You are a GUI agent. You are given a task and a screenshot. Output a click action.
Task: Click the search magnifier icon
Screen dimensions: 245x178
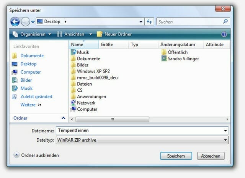[x=226, y=22]
